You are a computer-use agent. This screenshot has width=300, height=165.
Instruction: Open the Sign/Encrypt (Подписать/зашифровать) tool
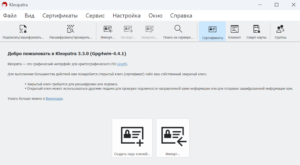click(x=23, y=32)
